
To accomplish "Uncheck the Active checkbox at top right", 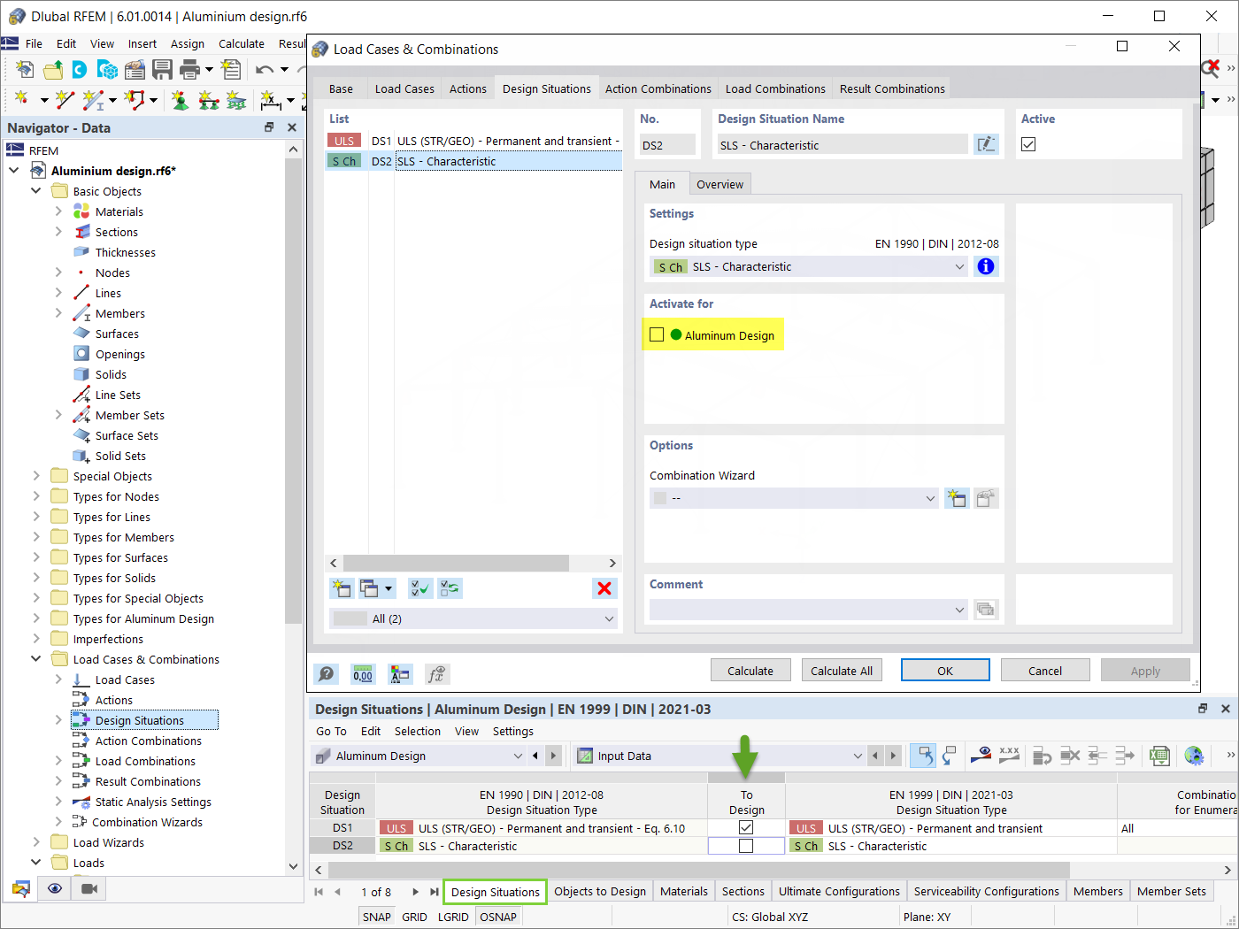I will tap(1028, 143).
